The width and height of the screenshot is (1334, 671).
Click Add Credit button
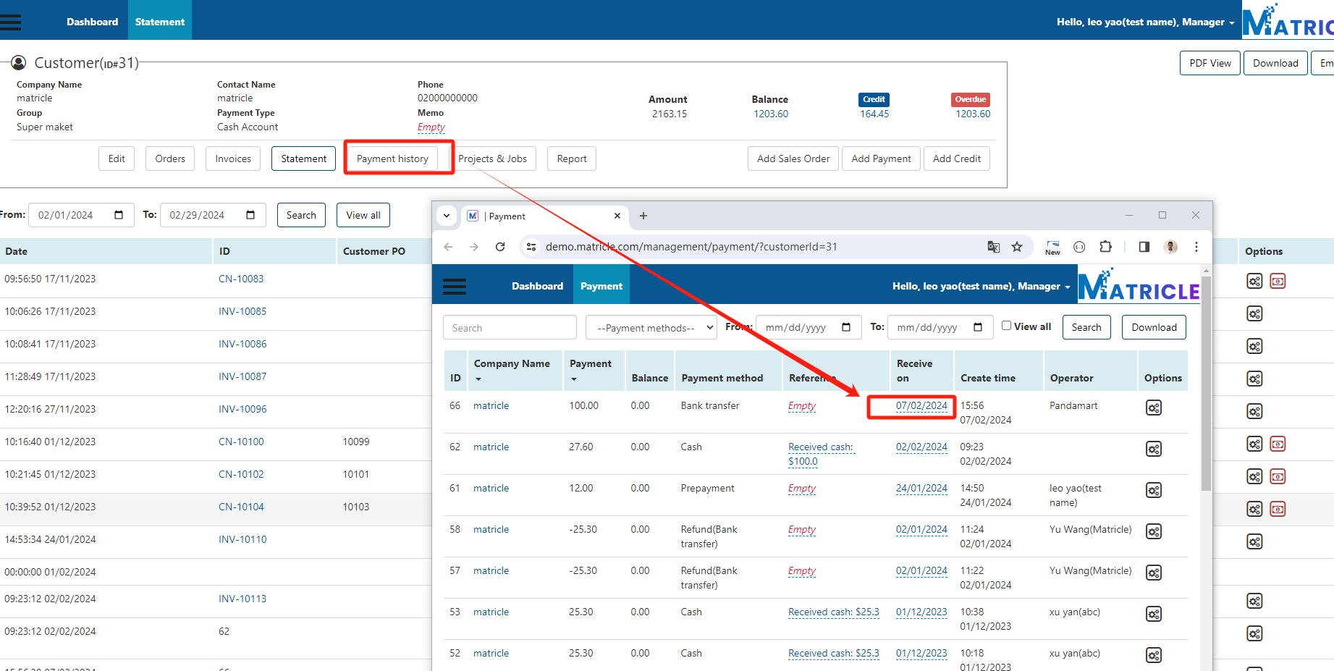[957, 159]
